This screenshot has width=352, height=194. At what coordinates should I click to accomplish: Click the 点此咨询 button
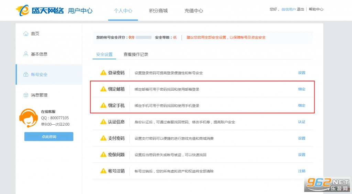tap(49, 137)
